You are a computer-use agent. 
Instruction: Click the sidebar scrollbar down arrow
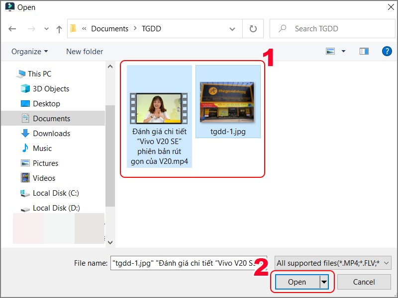110,243
